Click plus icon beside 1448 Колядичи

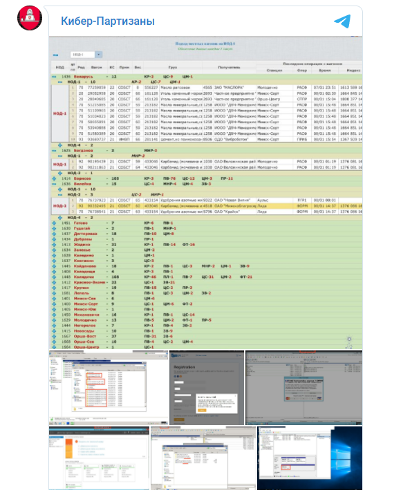(x=54, y=277)
